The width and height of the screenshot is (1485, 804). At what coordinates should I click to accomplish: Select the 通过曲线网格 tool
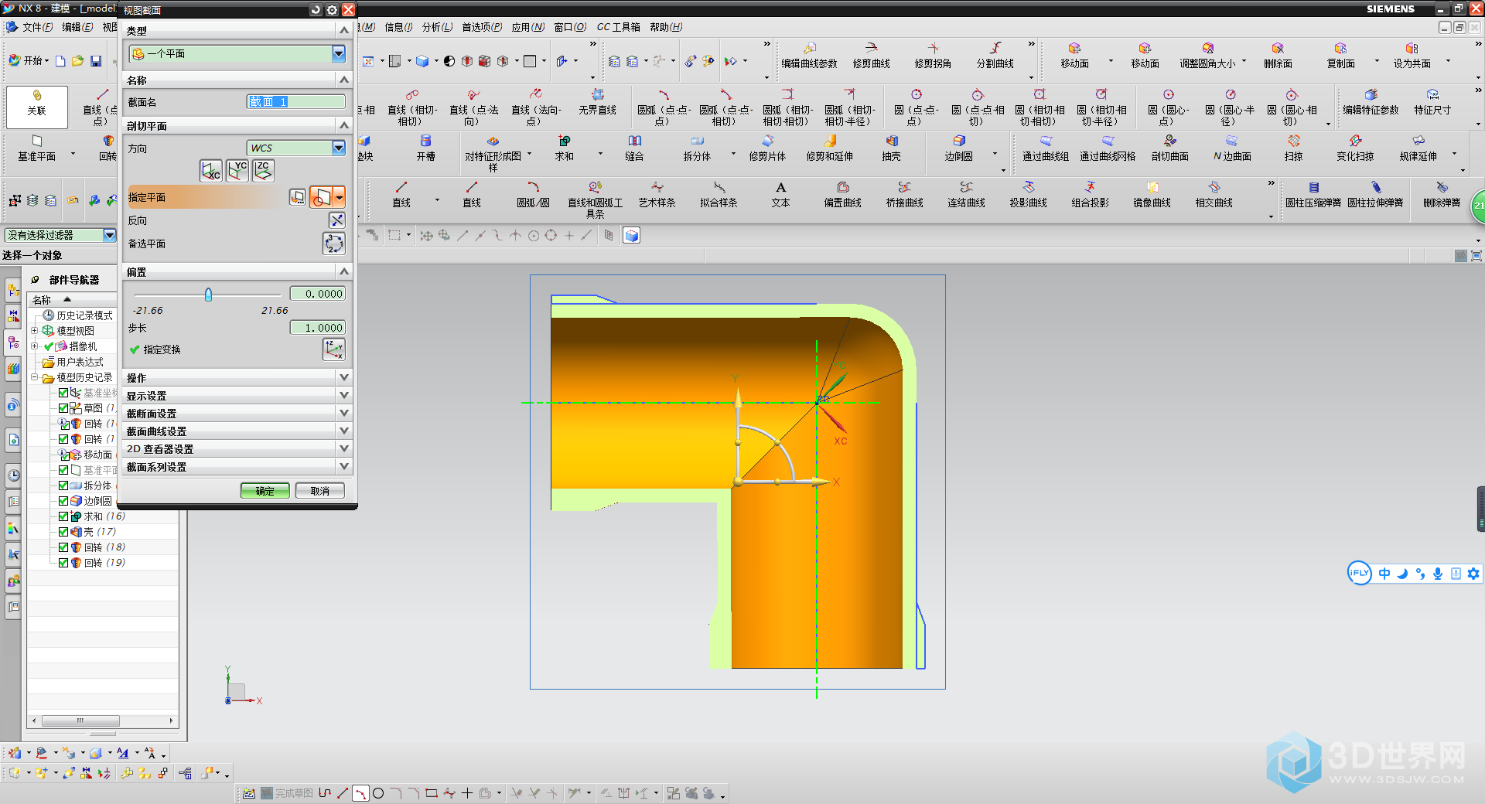coord(1108,148)
